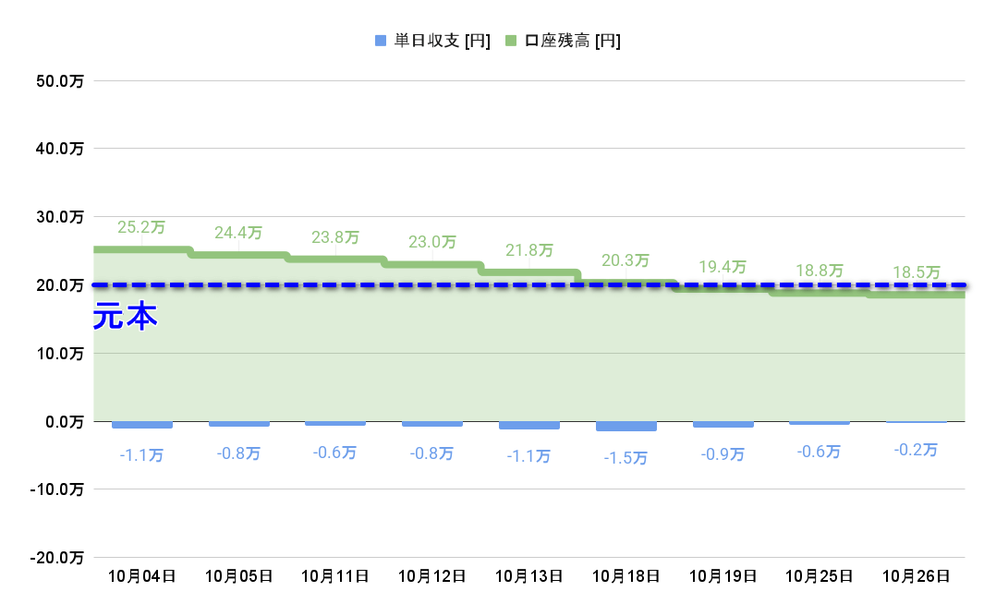Select the 10月13日 x-axis label
Image resolution: width=996 pixels, height=616 pixels.
[x=529, y=575]
